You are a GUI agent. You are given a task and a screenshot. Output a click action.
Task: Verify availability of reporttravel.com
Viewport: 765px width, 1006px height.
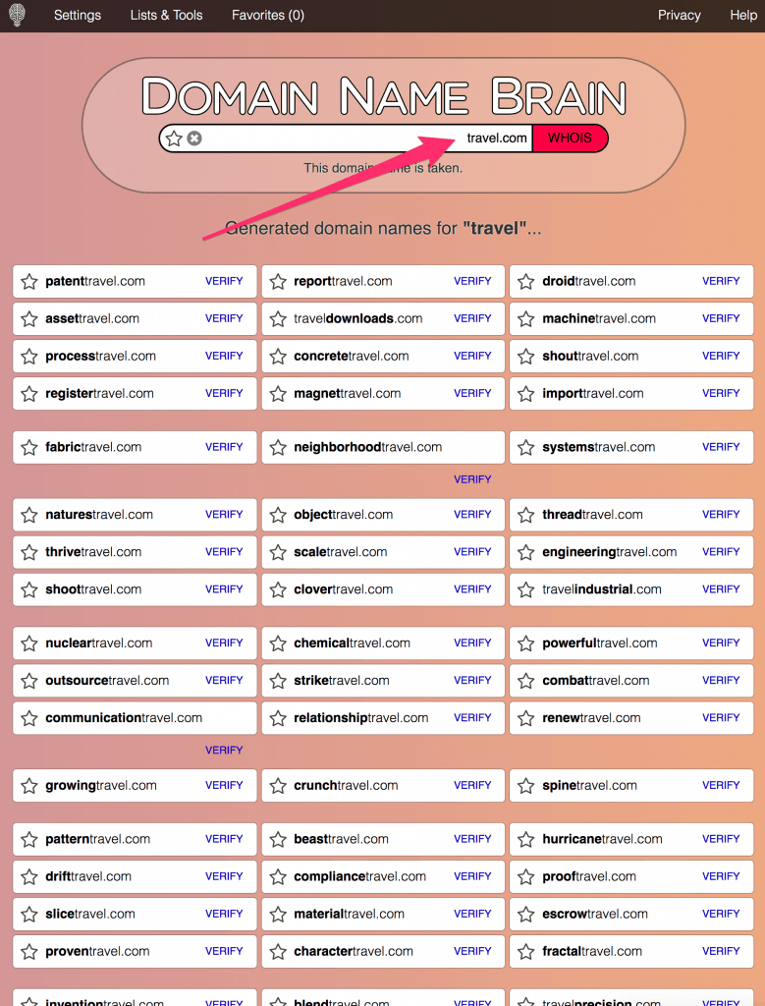point(472,281)
